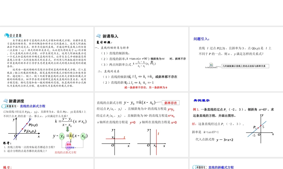Click the embedded file icon in 问题引入 slide

coord(211,65)
